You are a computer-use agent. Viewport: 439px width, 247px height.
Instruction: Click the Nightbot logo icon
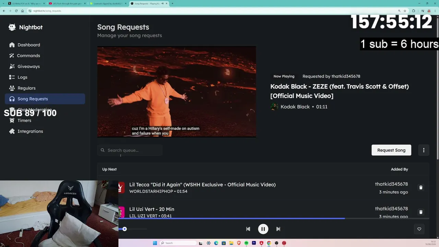coord(12,27)
